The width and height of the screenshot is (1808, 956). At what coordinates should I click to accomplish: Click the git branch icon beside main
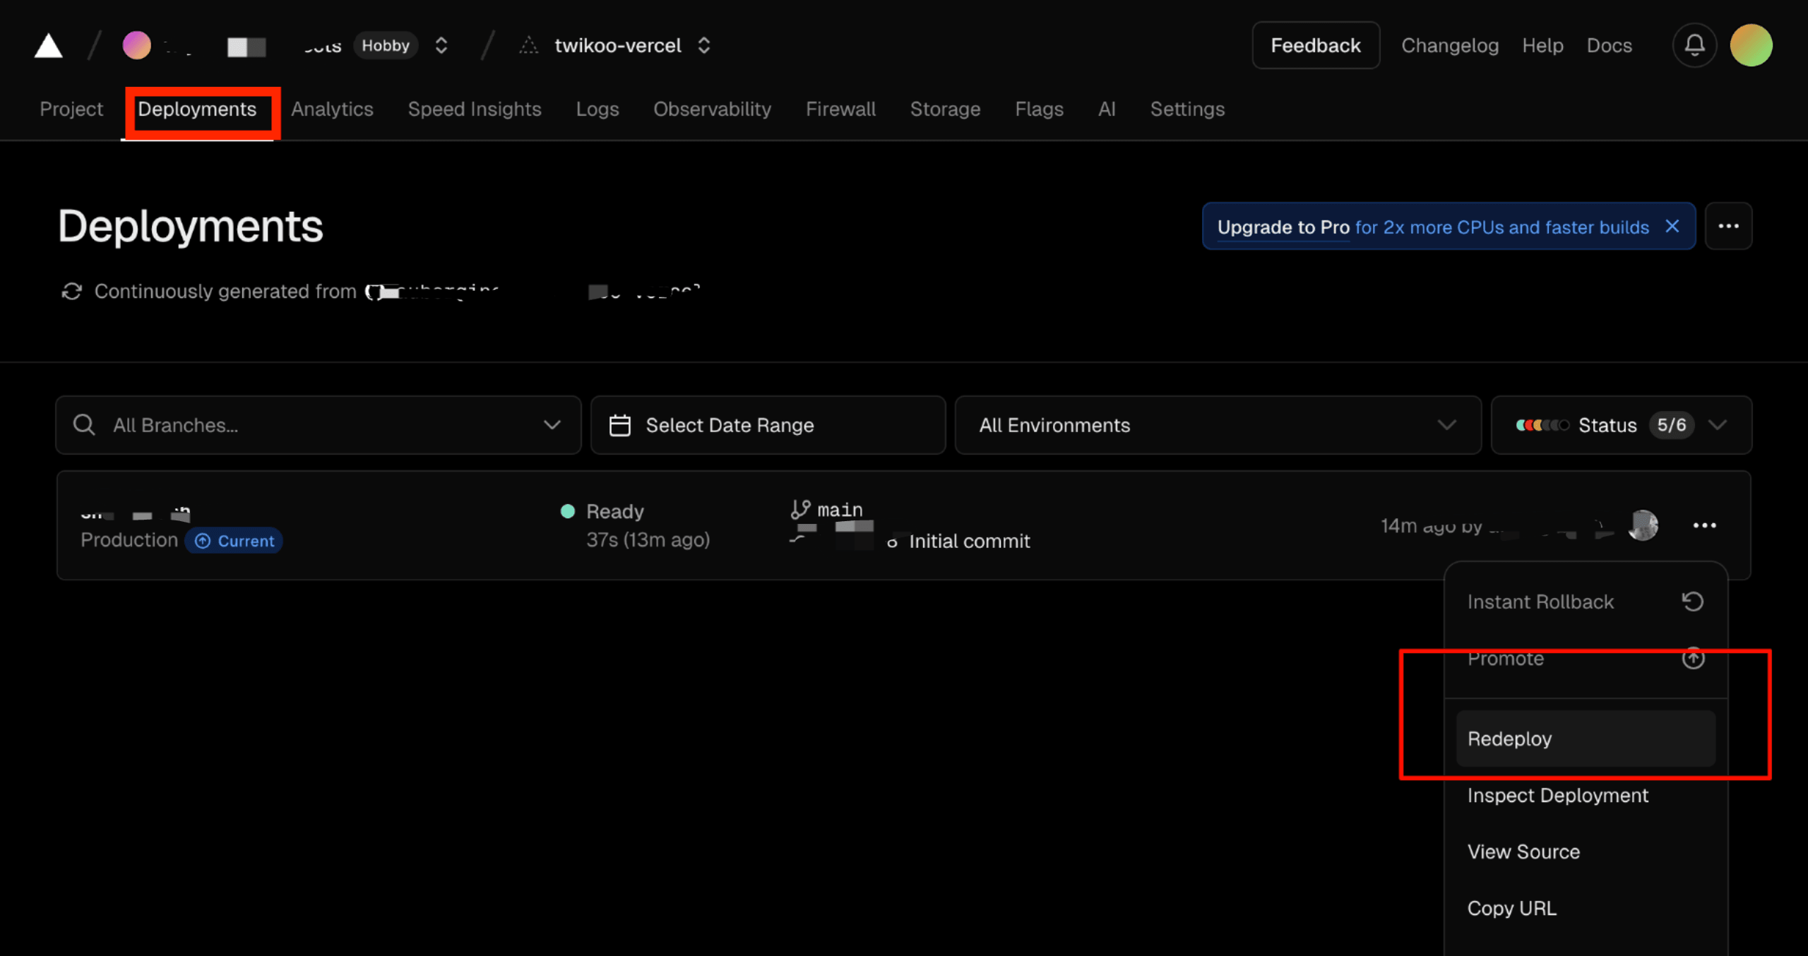[x=800, y=509]
